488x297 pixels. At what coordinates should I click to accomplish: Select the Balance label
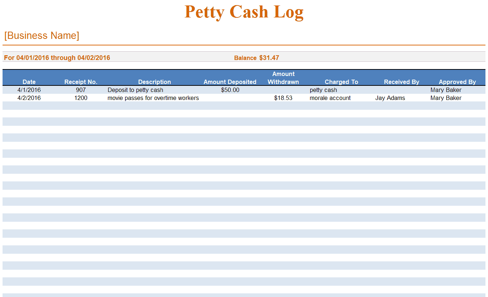(245, 58)
